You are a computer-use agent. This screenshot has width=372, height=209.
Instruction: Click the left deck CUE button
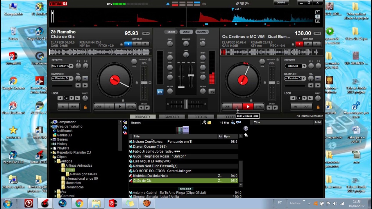[x=99, y=107]
